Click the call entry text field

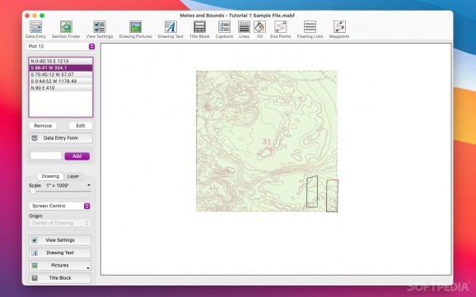[x=46, y=156]
